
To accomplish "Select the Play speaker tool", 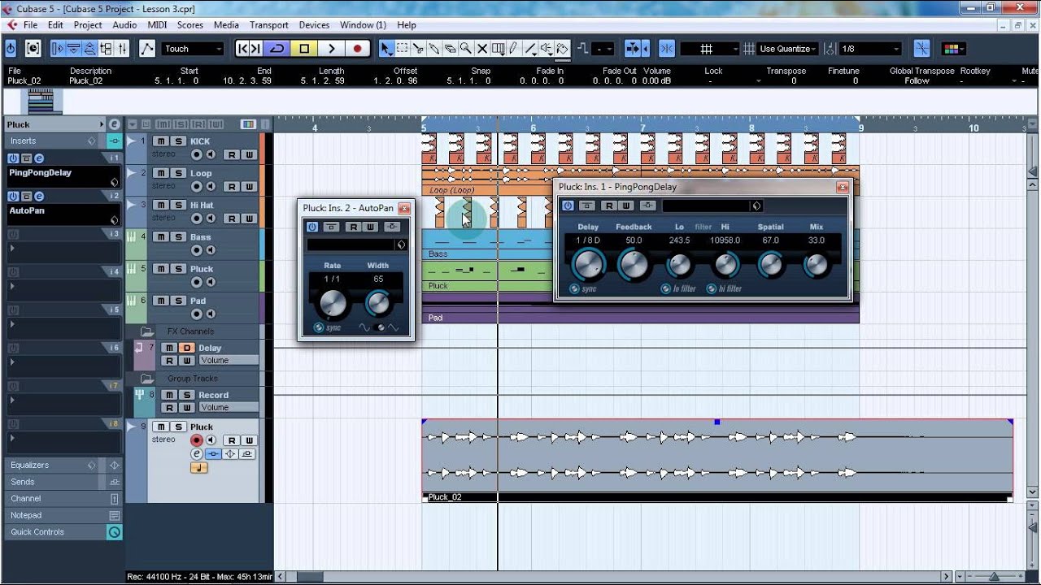I will tap(546, 49).
